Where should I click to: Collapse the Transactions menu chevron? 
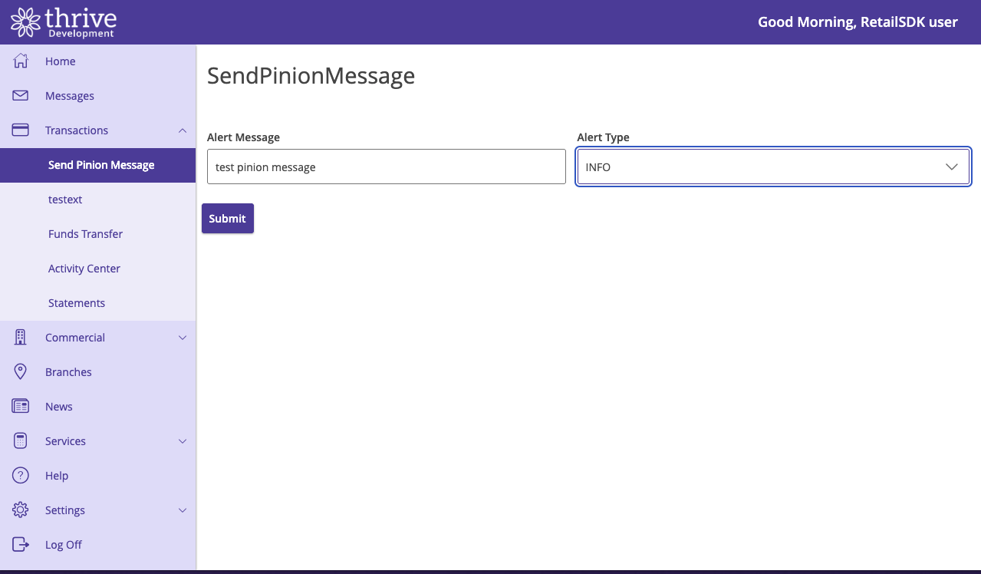(183, 130)
